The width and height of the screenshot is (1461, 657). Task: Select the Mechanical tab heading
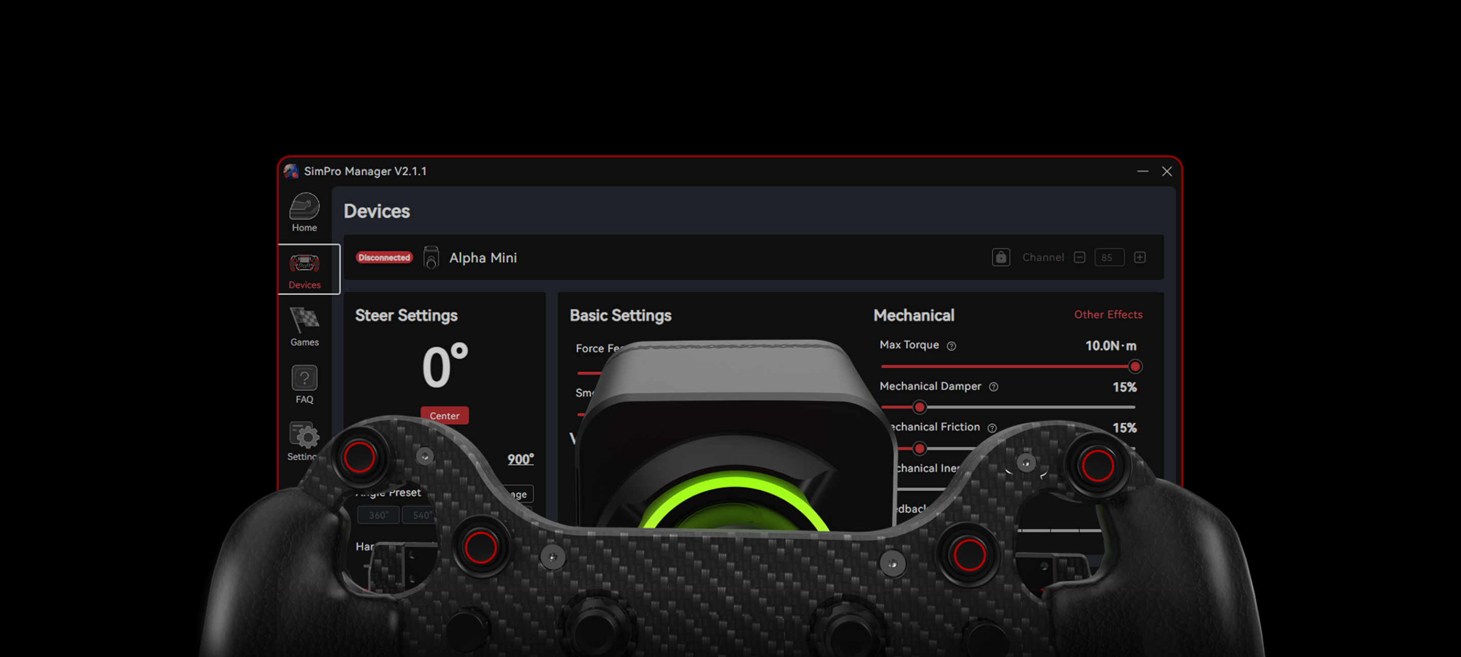click(x=913, y=315)
